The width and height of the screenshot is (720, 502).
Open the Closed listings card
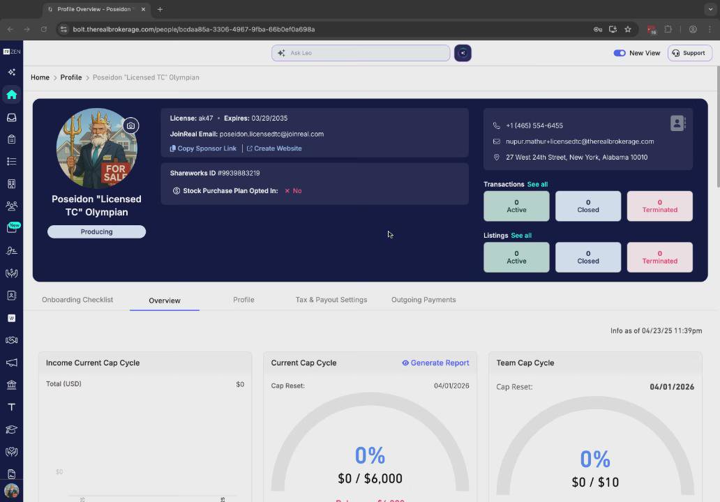[x=587, y=257]
